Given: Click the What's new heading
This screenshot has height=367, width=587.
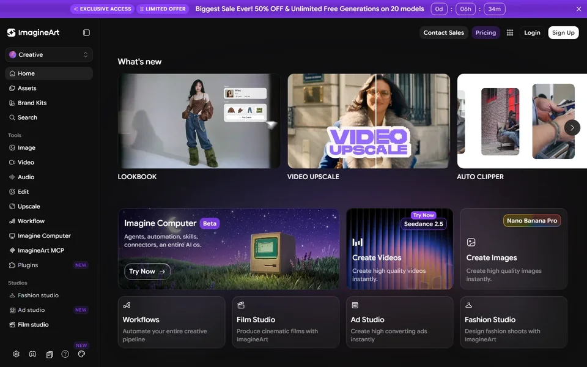Looking at the screenshot, I should tap(139, 62).
